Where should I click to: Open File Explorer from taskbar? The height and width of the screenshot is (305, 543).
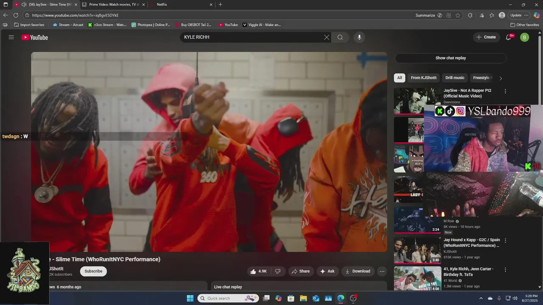[x=304, y=298]
